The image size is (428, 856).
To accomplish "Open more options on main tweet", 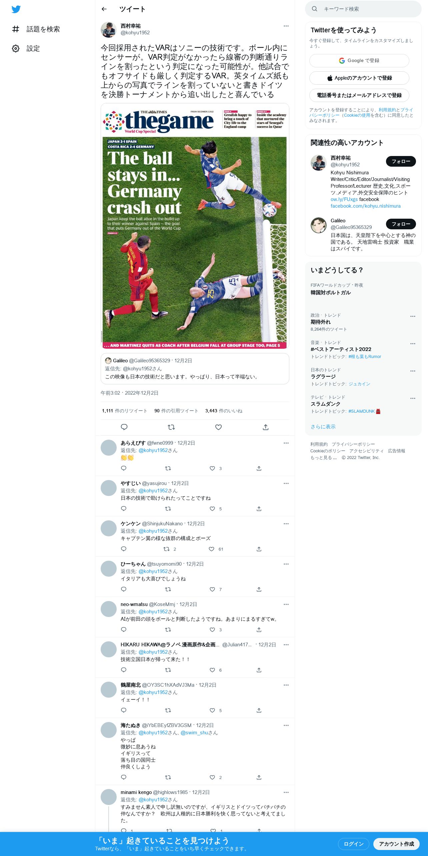I will coord(286,26).
